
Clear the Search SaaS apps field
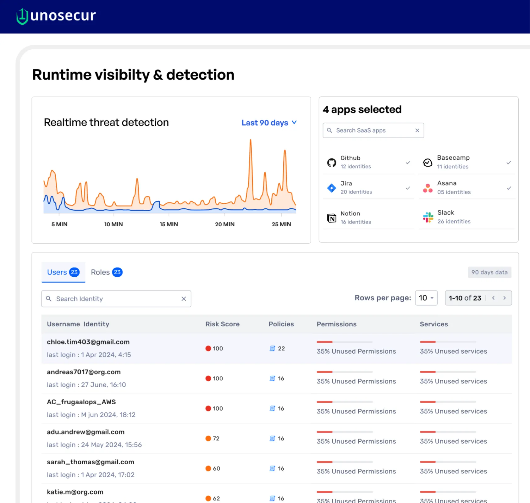tap(417, 130)
